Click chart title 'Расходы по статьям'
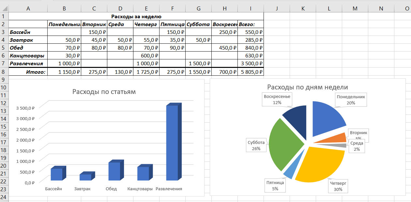This screenshot has height=202, width=411. tap(104, 92)
